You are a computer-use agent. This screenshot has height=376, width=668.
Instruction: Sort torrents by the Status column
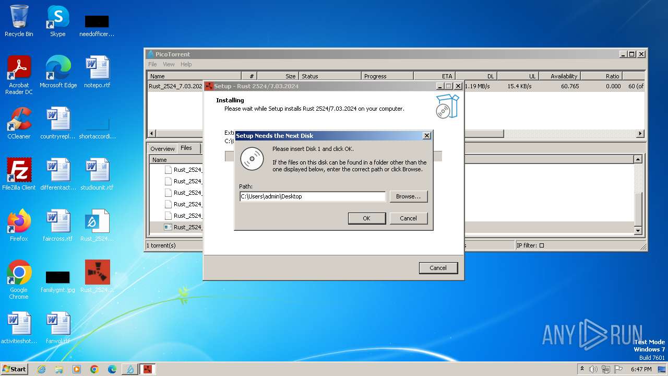[x=330, y=76]
